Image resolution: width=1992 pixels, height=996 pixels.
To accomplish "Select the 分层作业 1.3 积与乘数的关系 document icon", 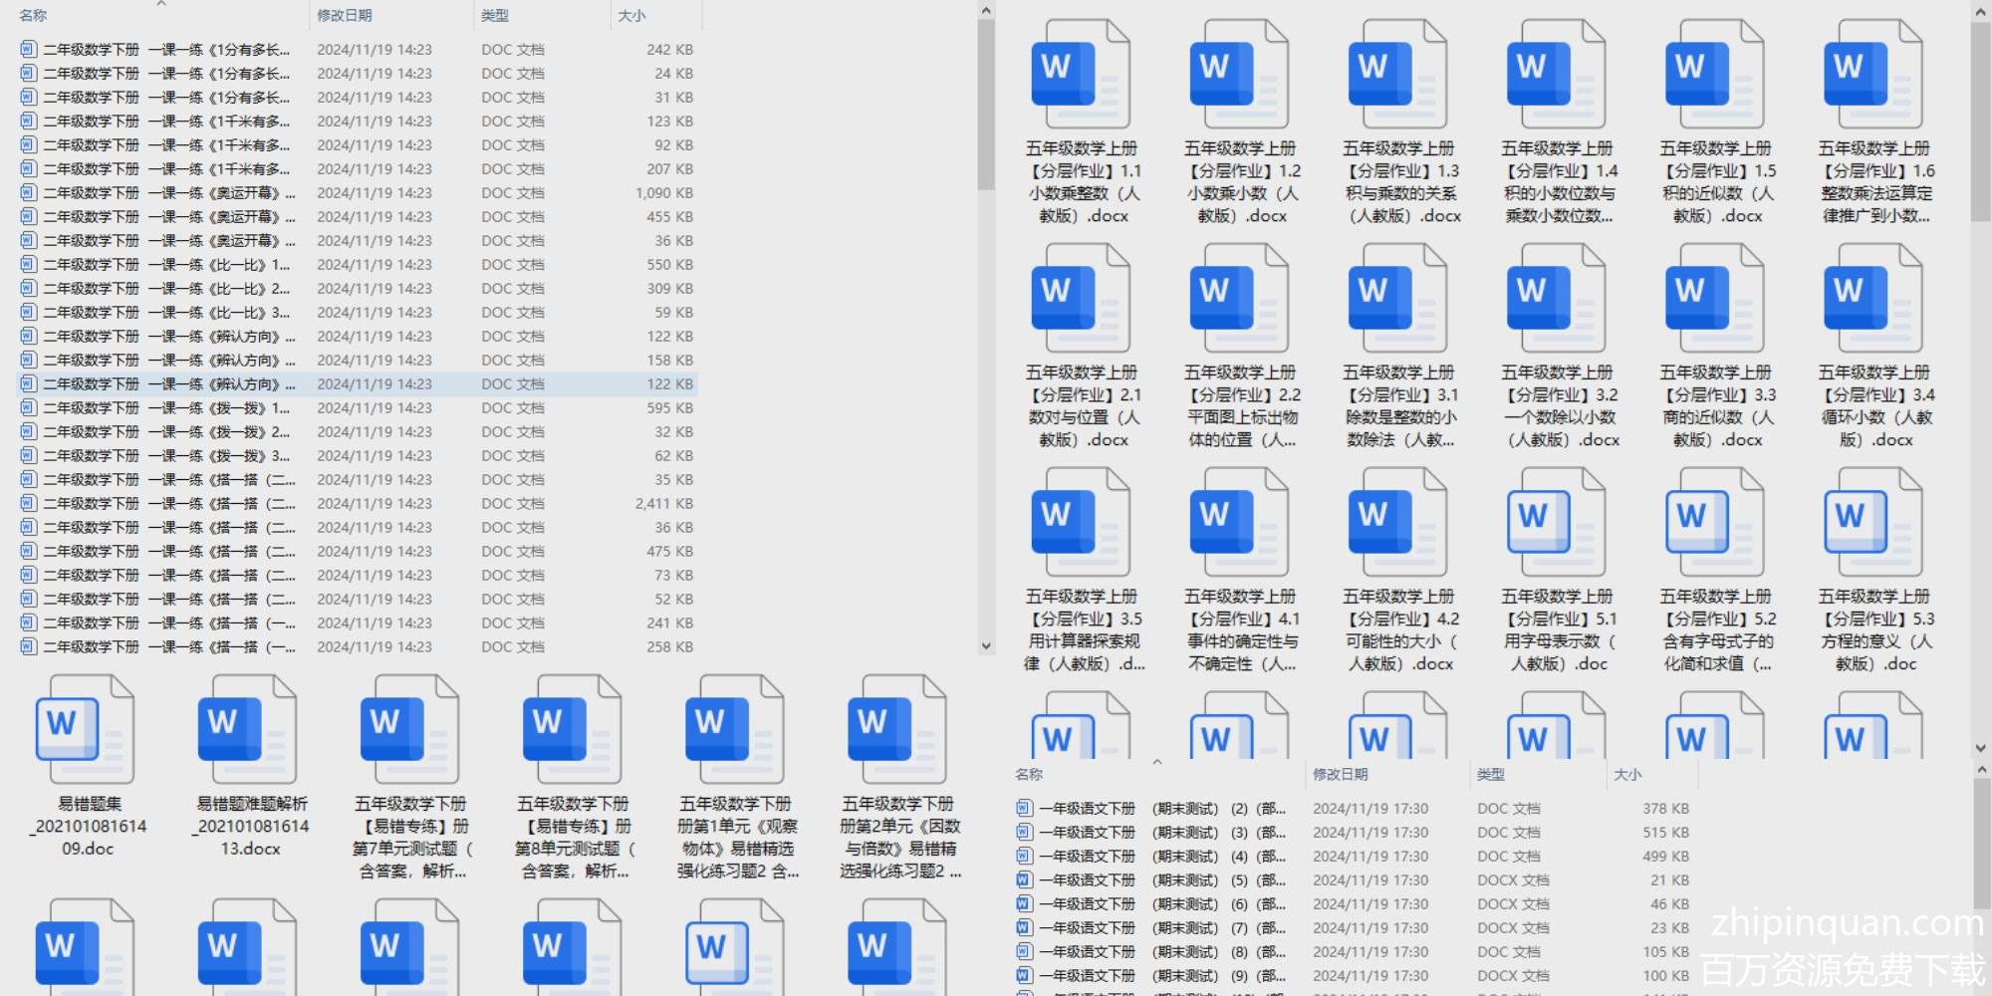I will tap(1397, 76).
